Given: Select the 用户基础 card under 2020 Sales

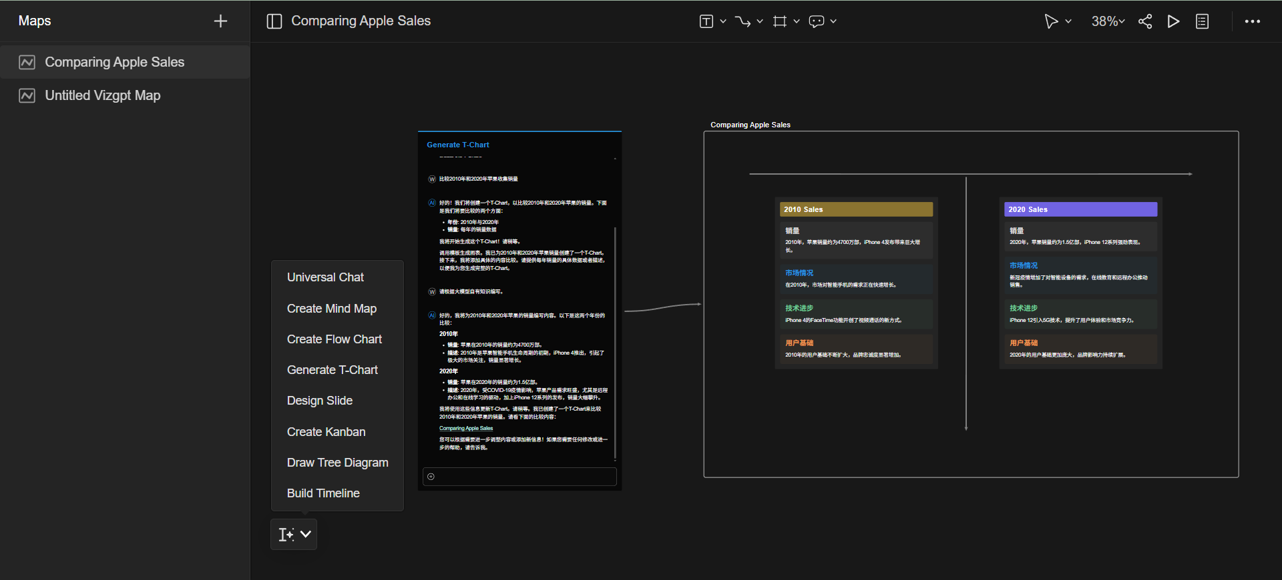Looking at the screenshot, I should coord(1080,349).
